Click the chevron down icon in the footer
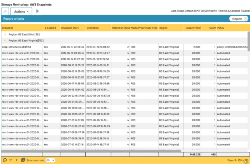The image size is (250, 164). click(x=11, y=160)
